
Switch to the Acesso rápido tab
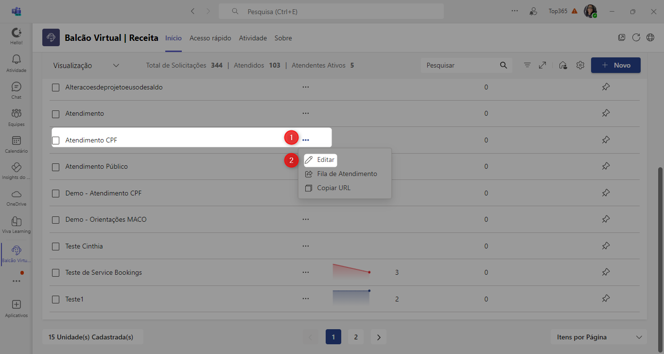(210, 38)
